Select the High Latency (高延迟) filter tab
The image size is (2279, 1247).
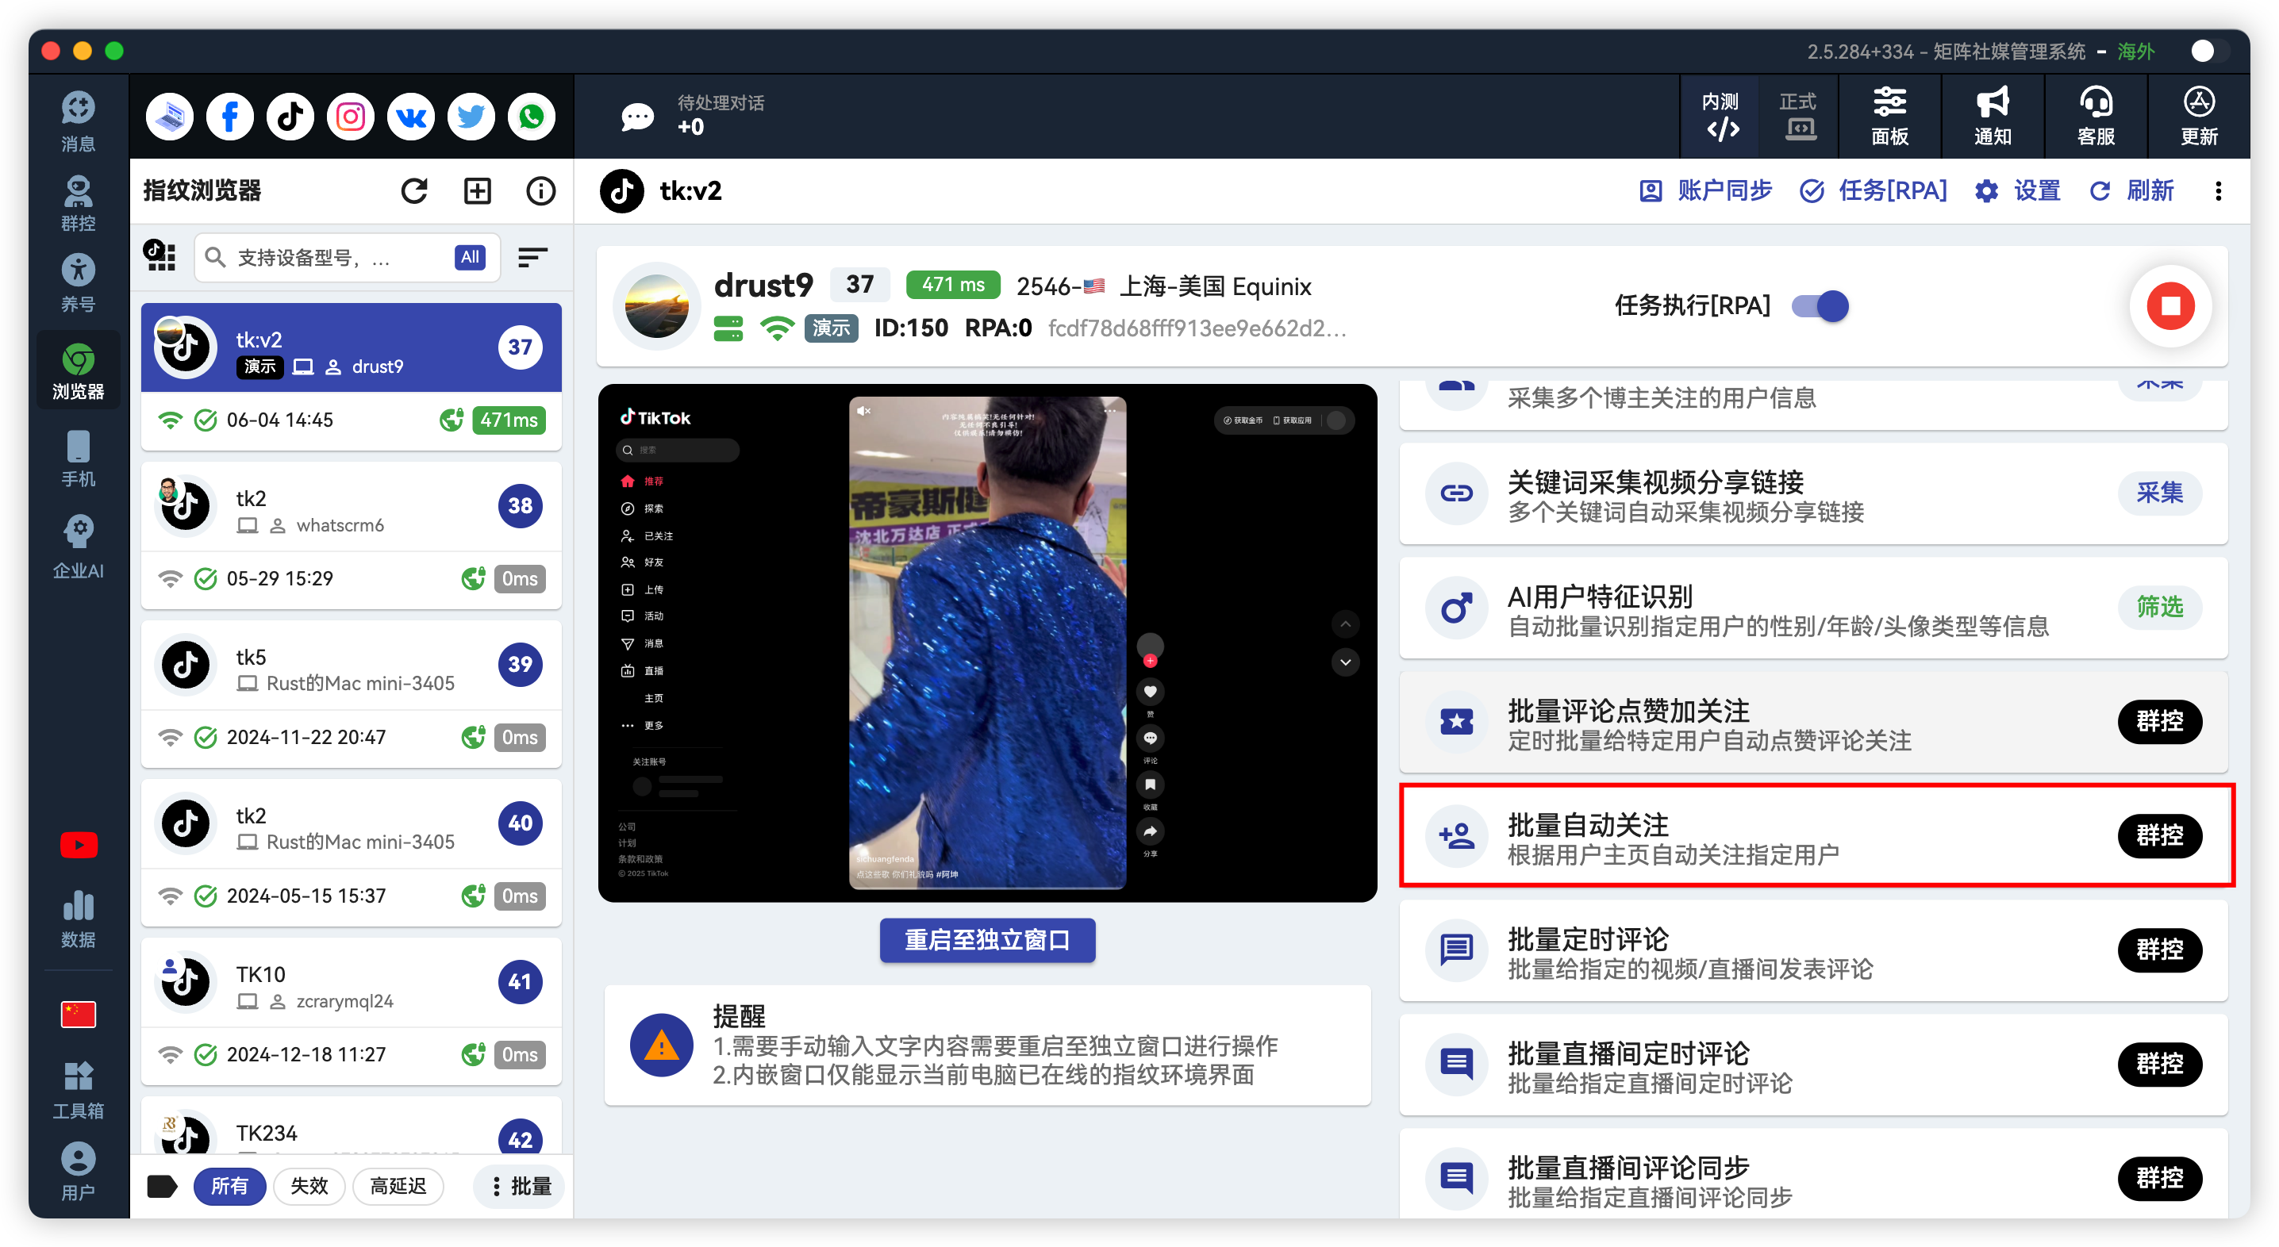pyautogui.click(x=398, y=1186)
